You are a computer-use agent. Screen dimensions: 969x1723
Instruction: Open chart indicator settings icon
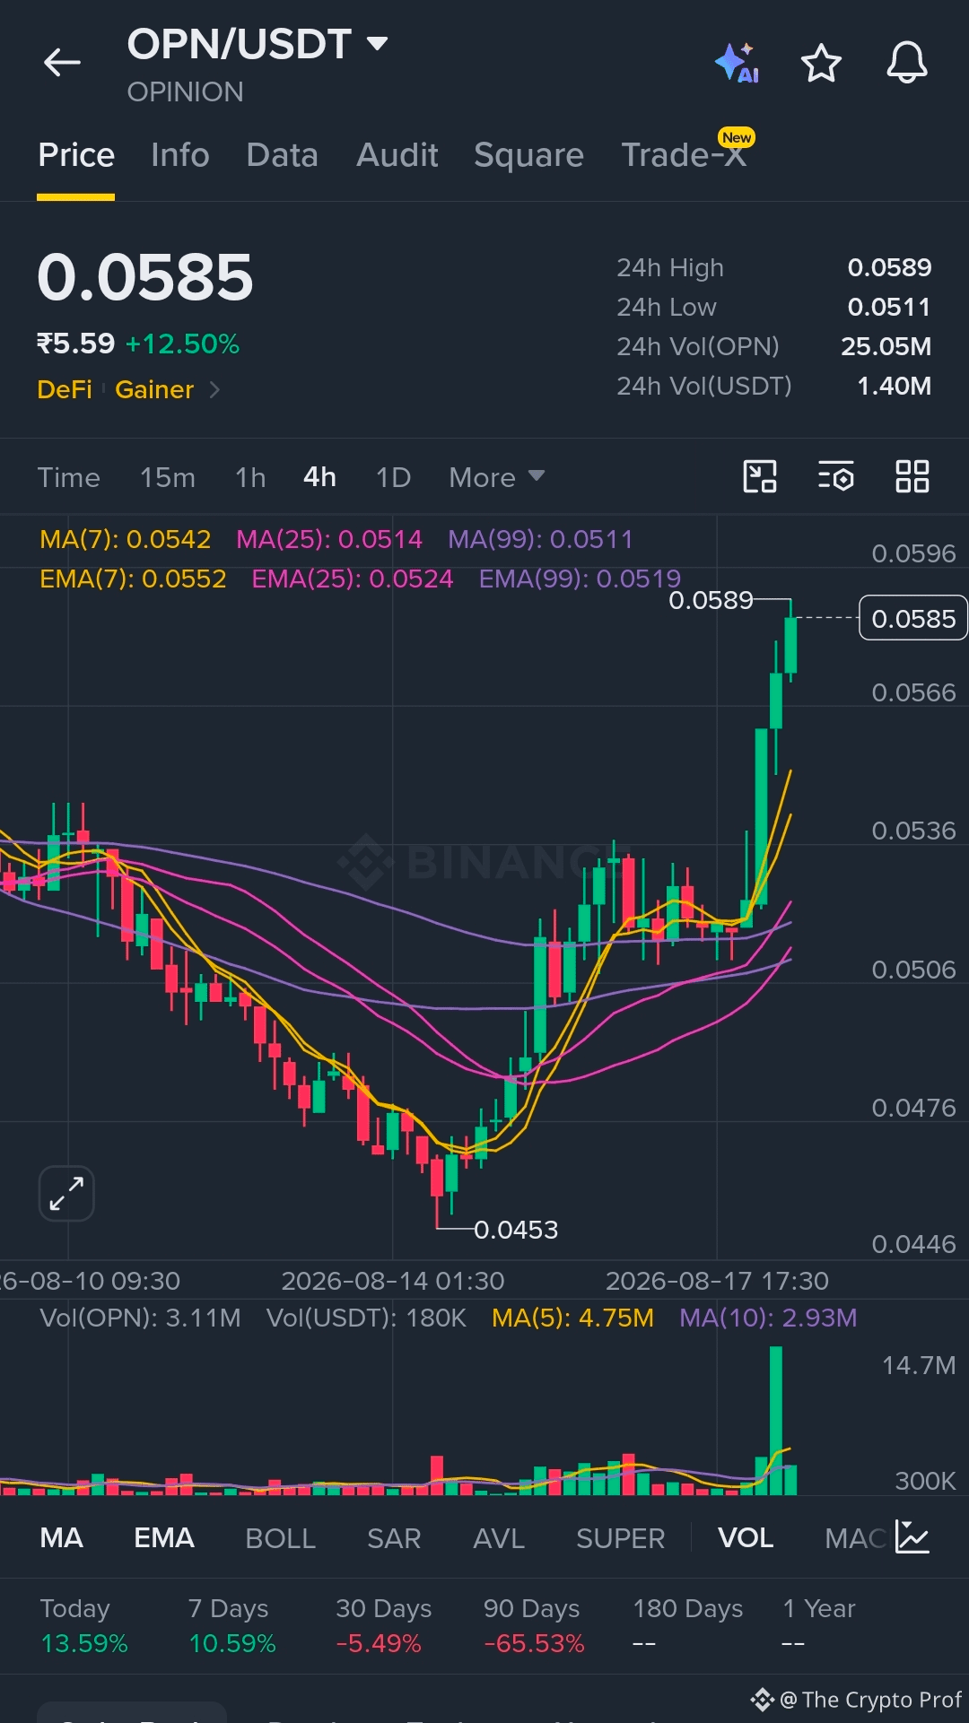(836, 476)
